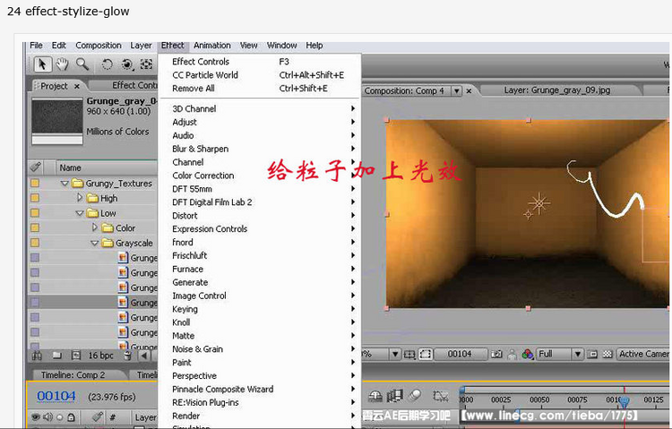Click the 16 bpc color depth button
Viewport: 672px width, 429px height.
pos(101,356)
